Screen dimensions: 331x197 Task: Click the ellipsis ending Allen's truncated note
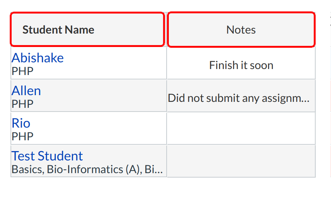click(x=306, y=99)
